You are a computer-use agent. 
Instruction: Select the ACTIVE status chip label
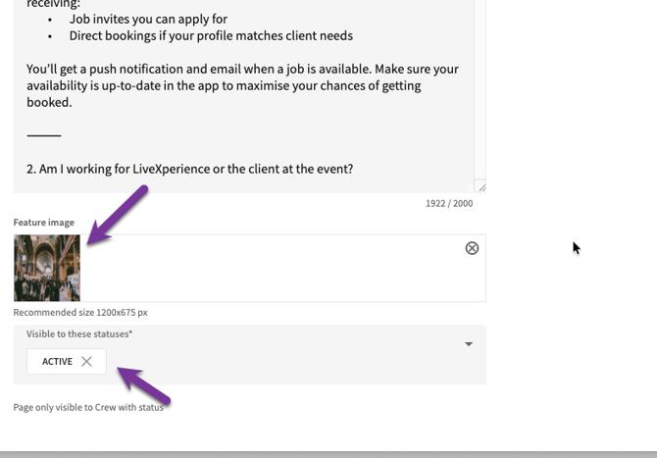coord(57,362)
